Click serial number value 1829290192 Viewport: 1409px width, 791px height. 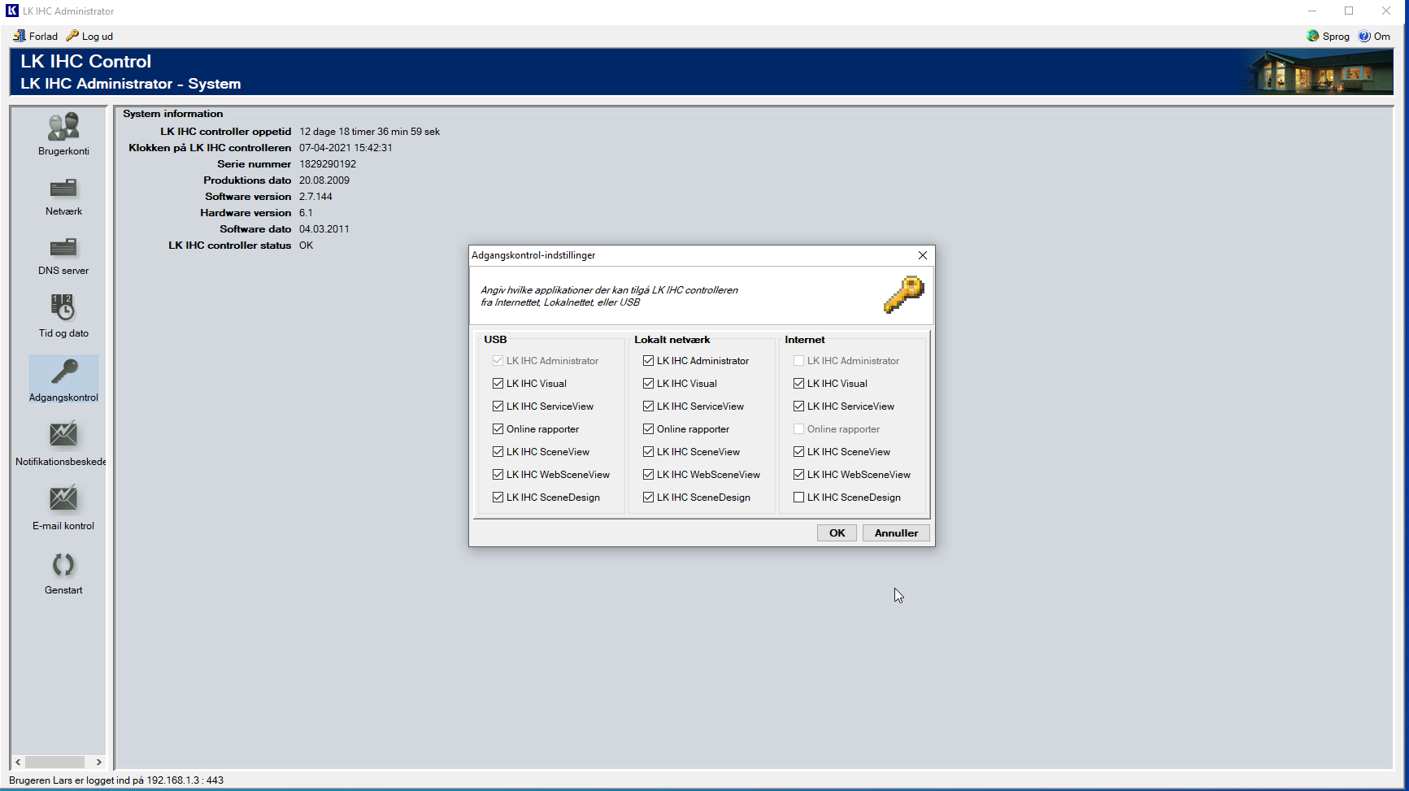328,164
